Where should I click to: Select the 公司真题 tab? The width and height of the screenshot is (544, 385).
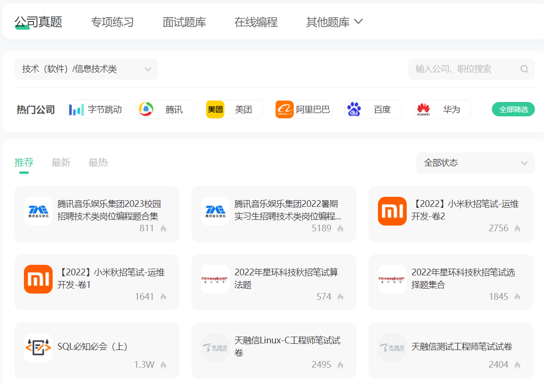[x=38, y=22]
